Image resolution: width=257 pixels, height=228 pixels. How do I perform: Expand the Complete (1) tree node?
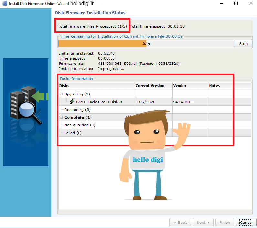click(61, 117)
